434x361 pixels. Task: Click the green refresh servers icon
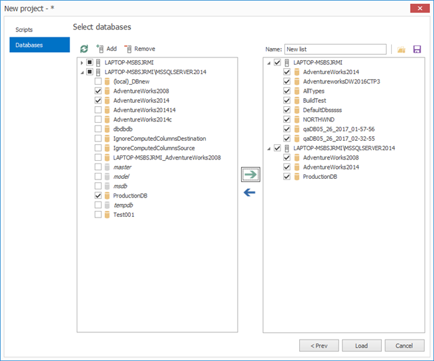point(84,49)
